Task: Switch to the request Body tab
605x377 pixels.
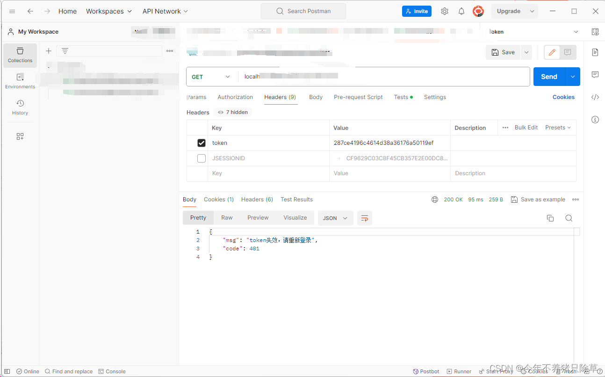Action: click(316, 97)
